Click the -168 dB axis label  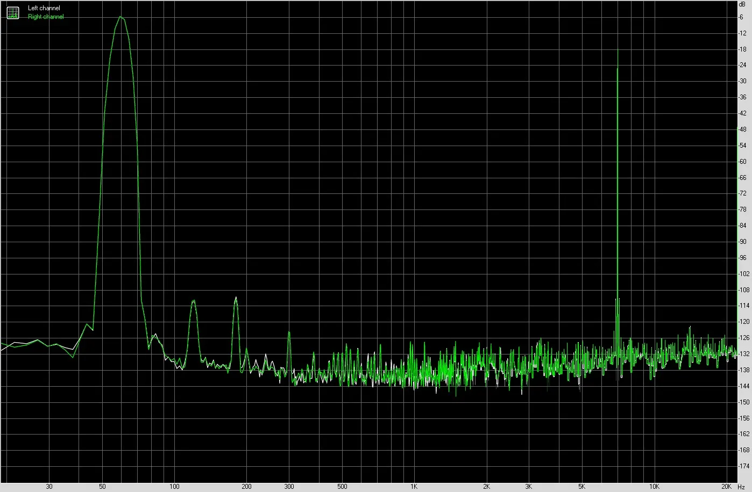click(x=744, y=451)
